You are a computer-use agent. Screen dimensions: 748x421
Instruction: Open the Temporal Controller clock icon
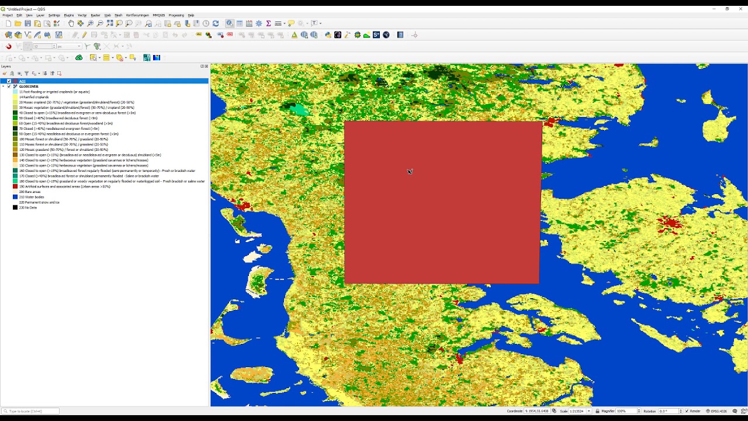tap(206, 23)
